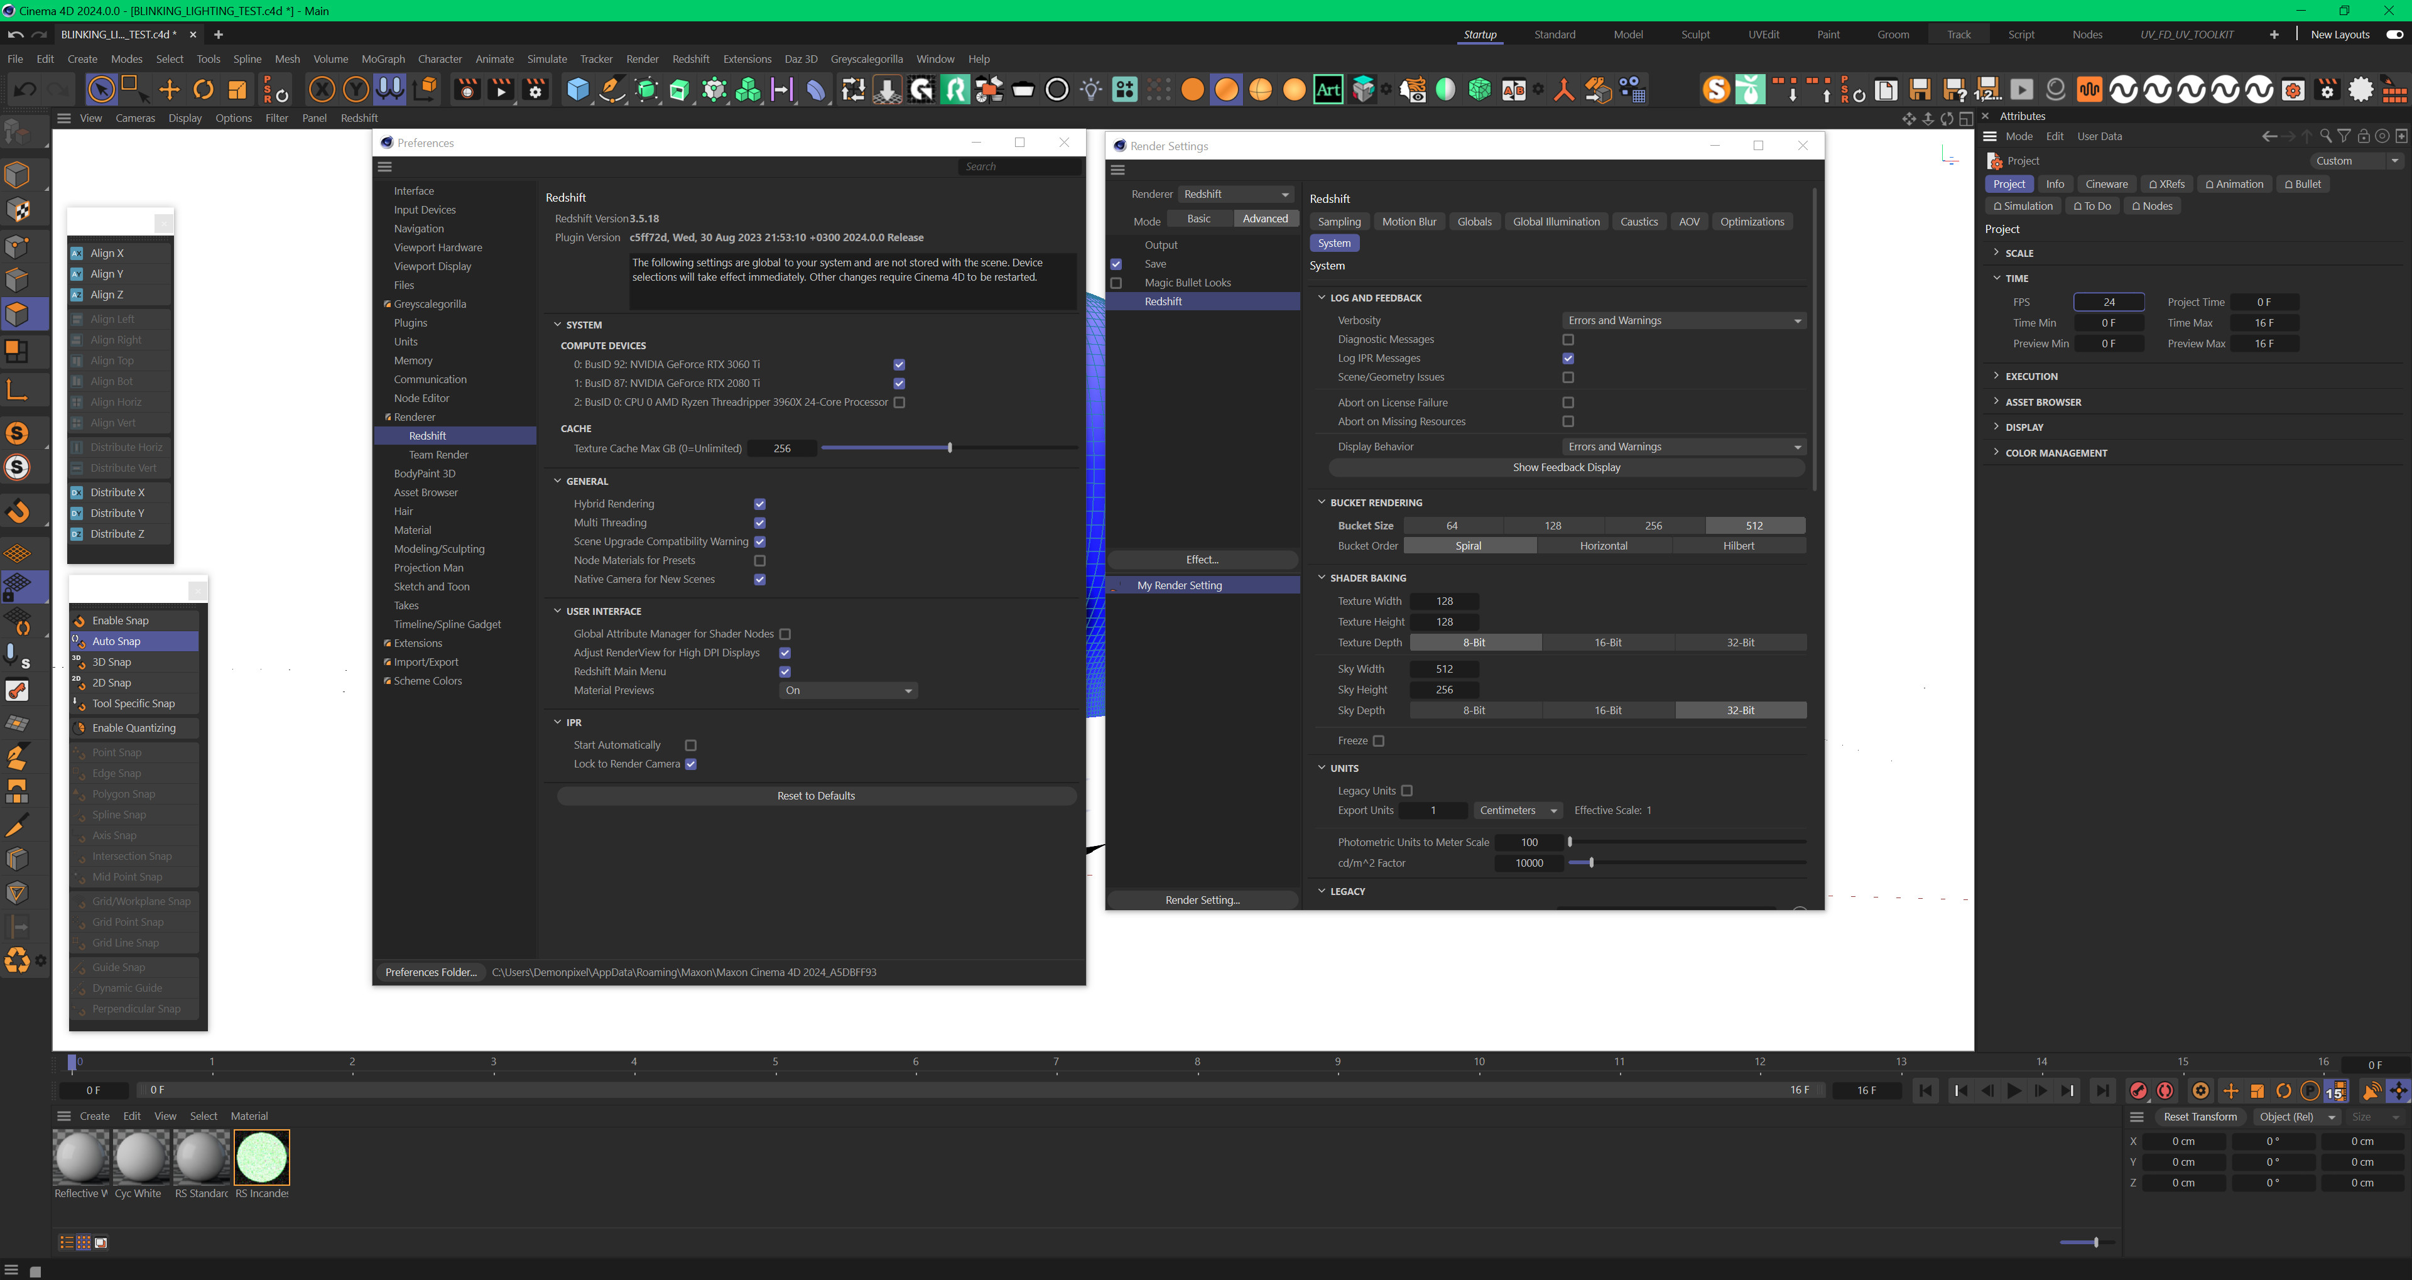Screen dimensions: 2412x1280
Task: Toggle the Save checkbox in Render Settings
Action: point(1116,264)
